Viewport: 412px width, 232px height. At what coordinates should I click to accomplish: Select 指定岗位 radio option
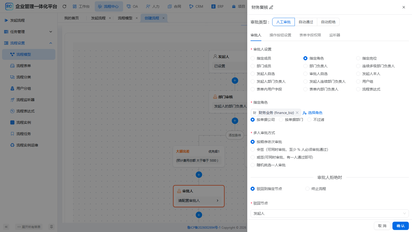point(358,58)
